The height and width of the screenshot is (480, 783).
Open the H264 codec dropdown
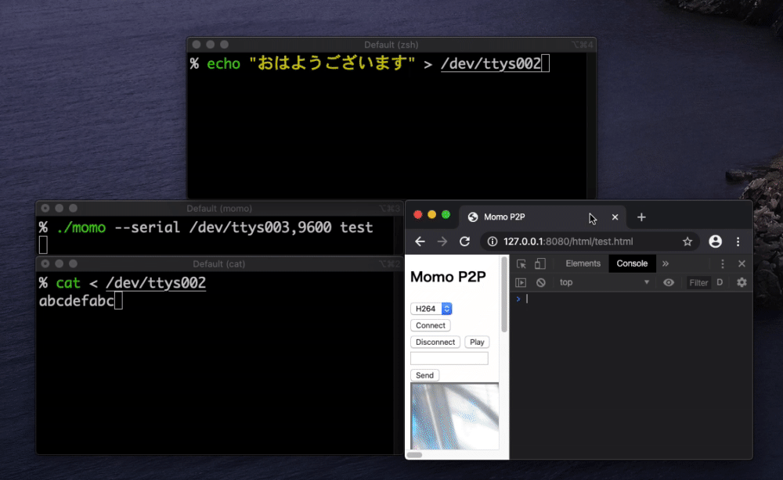click(x=431, y=309)
